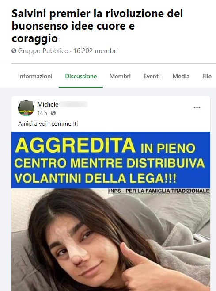Screen dimensions: 216x291
Task: Open the post photo of the woman
Action: point(111,240)
